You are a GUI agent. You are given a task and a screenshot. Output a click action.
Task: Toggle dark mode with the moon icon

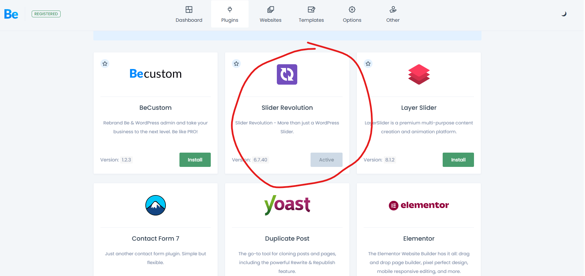(x=564, y=14)
